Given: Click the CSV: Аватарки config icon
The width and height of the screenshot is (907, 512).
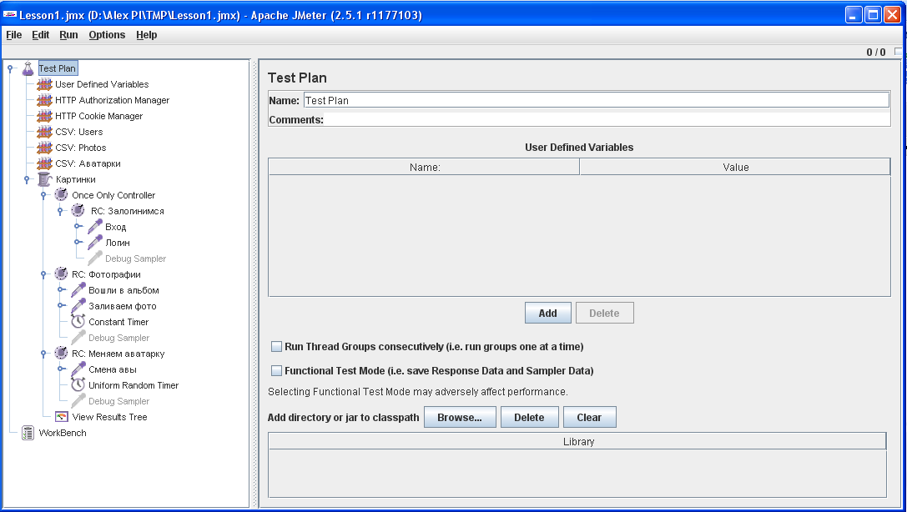Looking at the screenshot, I should [x=44, y=163].
